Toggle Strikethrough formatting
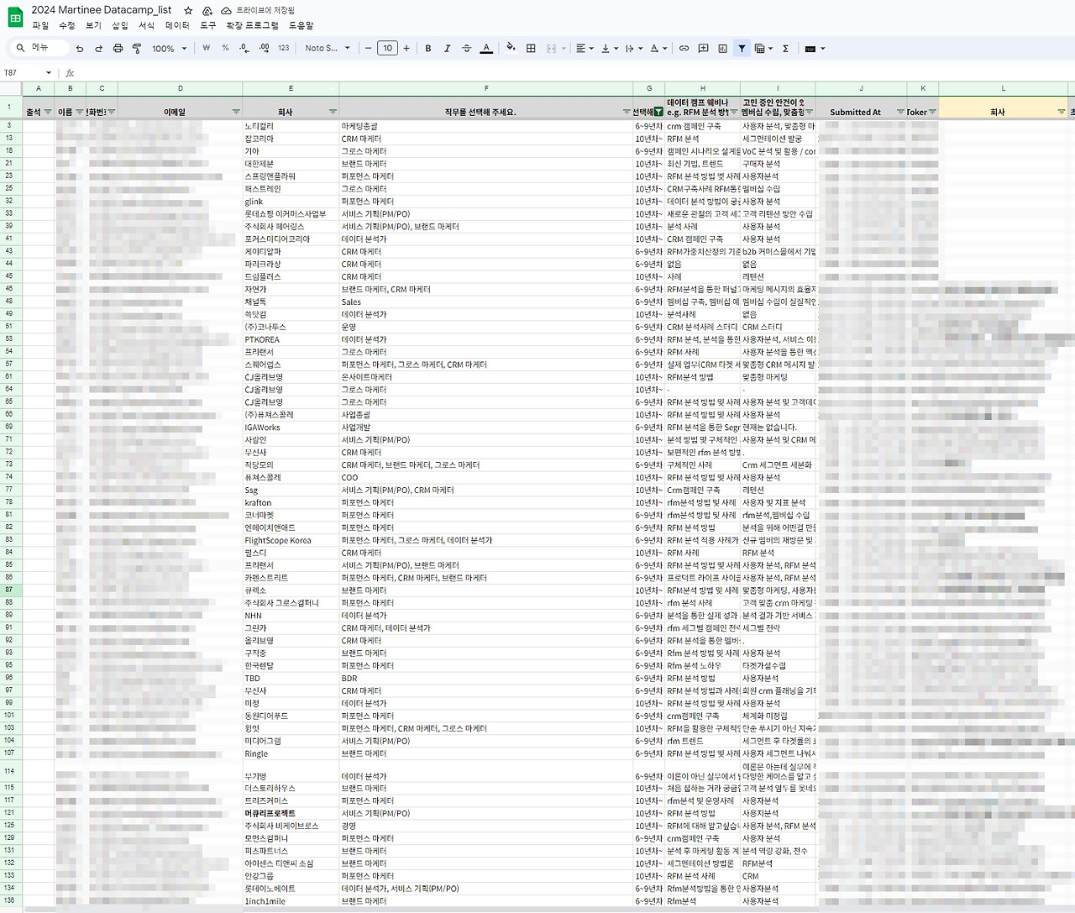 click(466, 49)
